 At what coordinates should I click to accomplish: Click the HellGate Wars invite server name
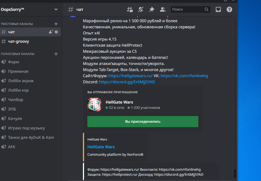(x=119, y=102)
